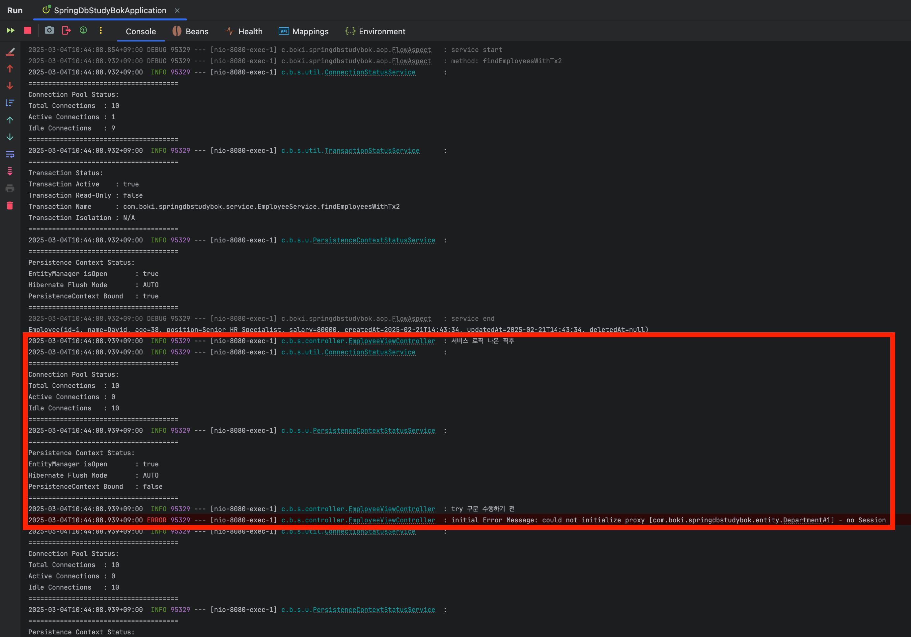Open the Health tab
Screen dimensions: 911x637
(x=244, y=31)
